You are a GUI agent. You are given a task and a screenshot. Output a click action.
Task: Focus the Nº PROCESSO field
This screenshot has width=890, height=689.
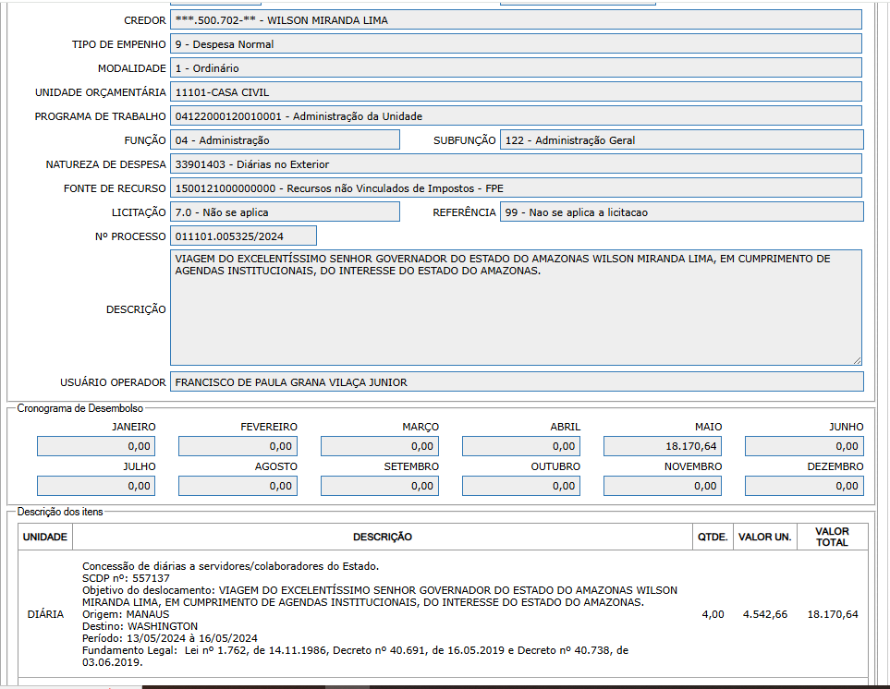pos(243,236)
